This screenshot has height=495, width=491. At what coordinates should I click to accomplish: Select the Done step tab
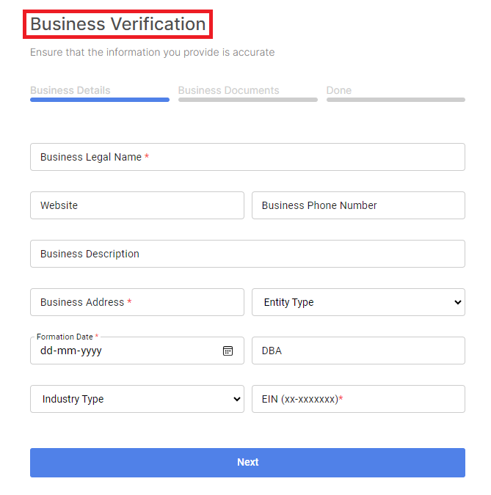pos(338,90)
